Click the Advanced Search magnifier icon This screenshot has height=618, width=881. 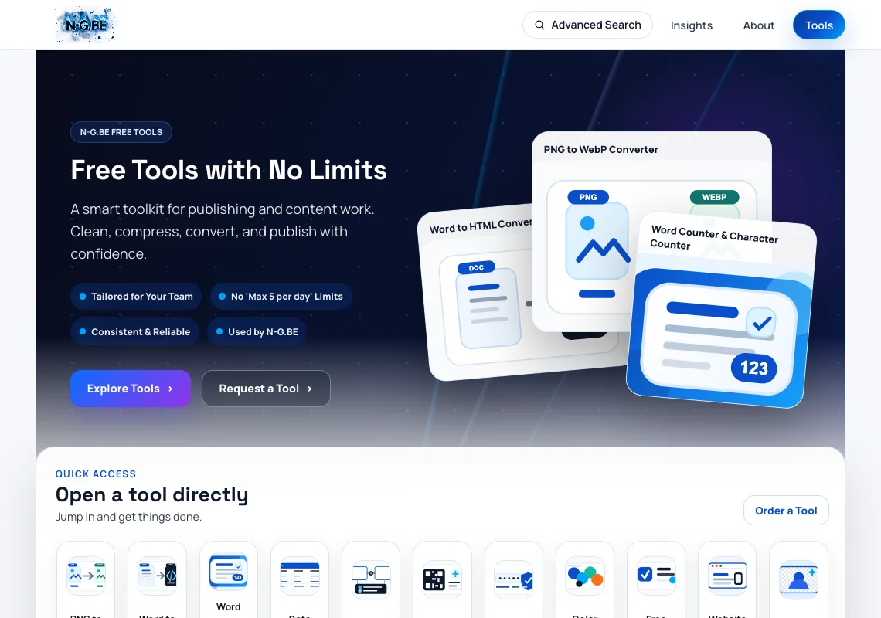point(539,25)
